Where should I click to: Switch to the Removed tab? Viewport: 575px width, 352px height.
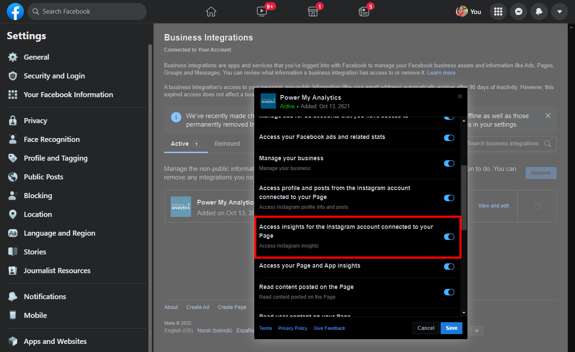tap(227, 144)
